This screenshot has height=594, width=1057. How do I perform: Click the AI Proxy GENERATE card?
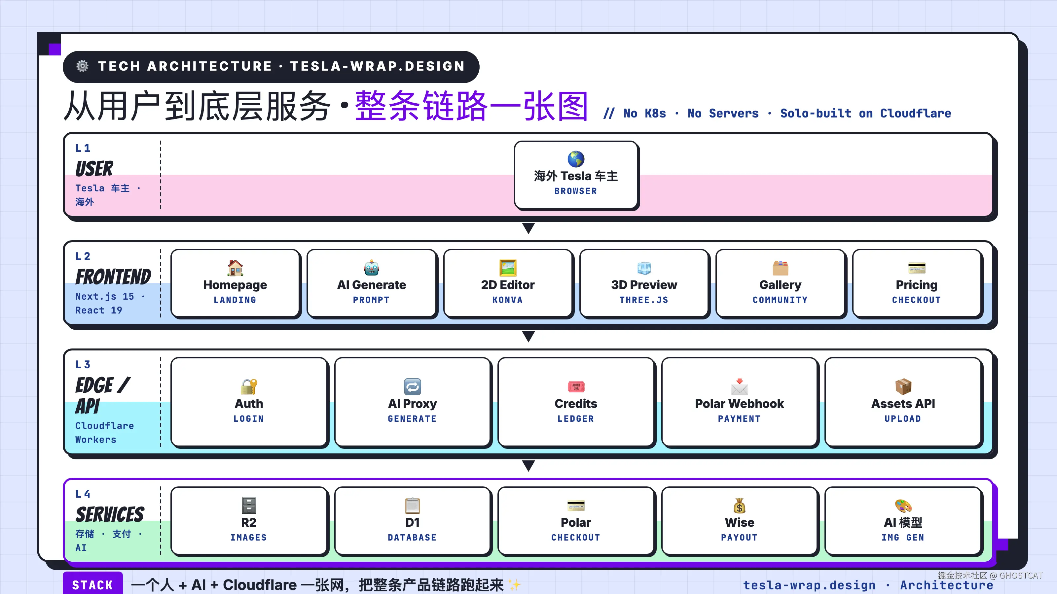tap(412, 402)
